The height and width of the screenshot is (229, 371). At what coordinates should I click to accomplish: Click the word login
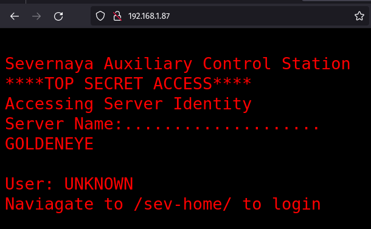(x=296, y=205)
